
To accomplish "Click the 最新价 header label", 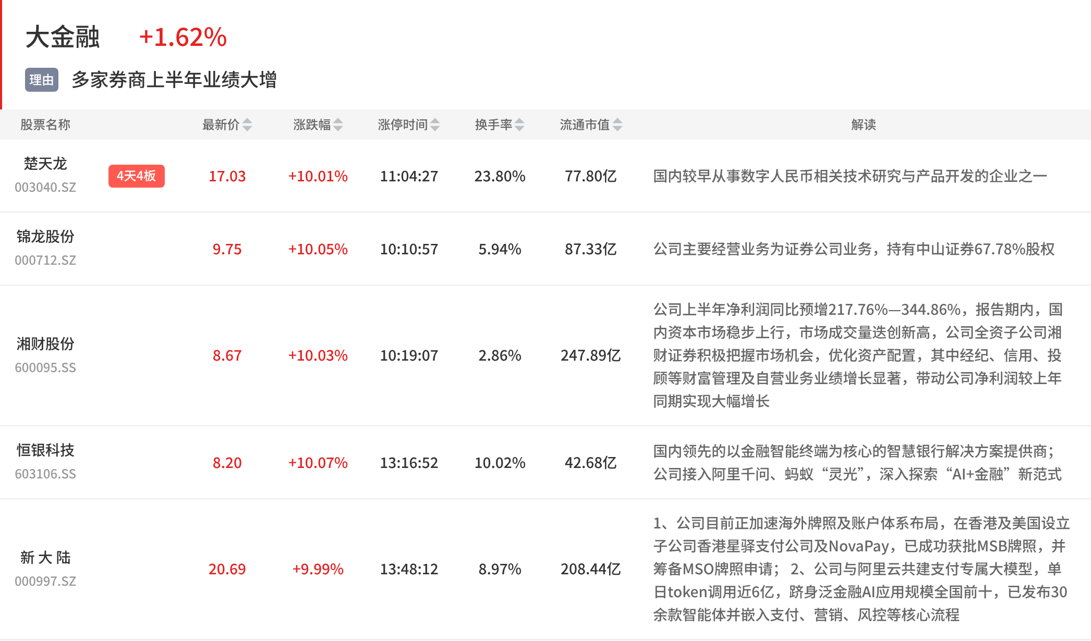I will pos(221,125).
